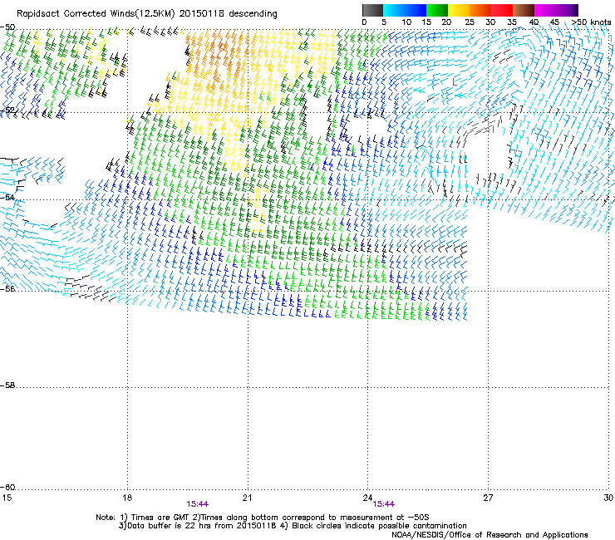
Task: Click the latitude label '-58'
Action: [7, 385]
